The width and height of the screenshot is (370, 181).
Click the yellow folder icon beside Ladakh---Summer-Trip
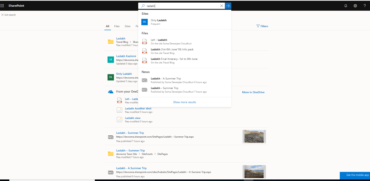click(x=111, y=153)
